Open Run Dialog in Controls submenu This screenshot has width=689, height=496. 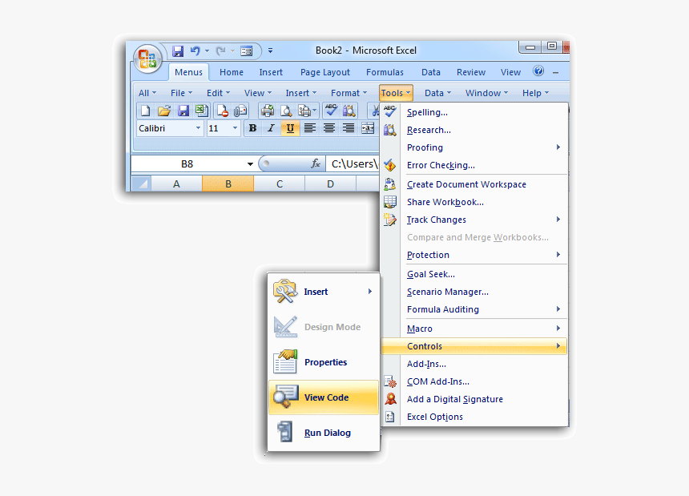tap(324, 433)
